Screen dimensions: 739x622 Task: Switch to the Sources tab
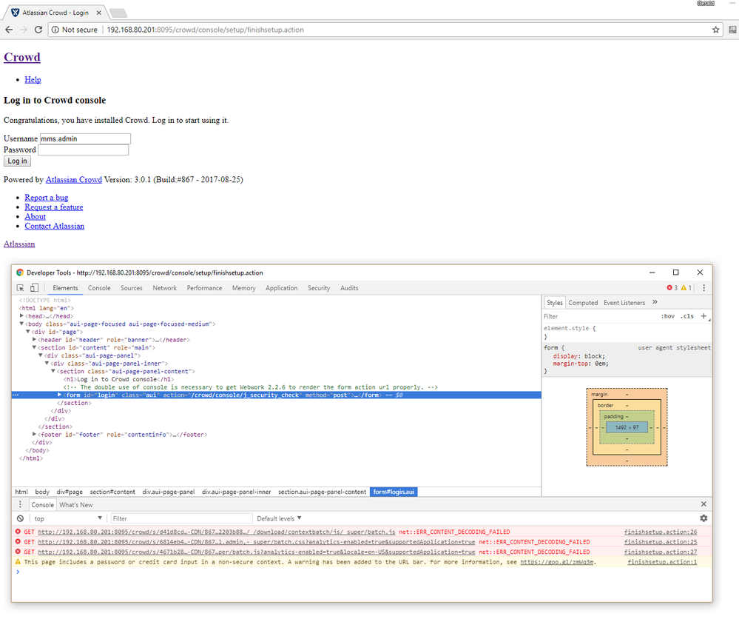[x=131, y=288]
